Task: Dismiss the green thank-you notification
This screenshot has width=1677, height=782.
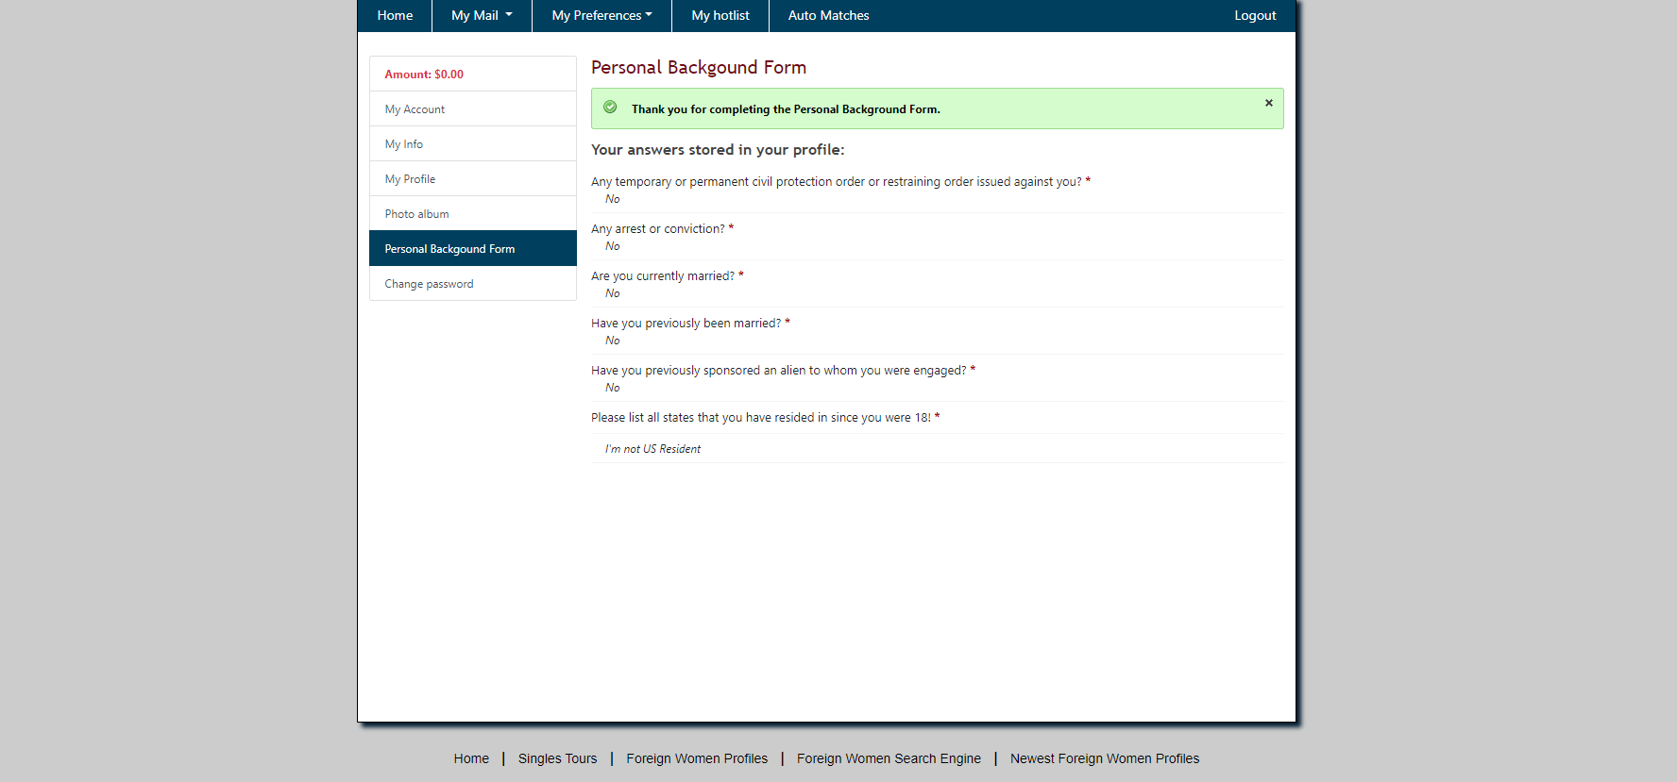Action: point(1268,103)
